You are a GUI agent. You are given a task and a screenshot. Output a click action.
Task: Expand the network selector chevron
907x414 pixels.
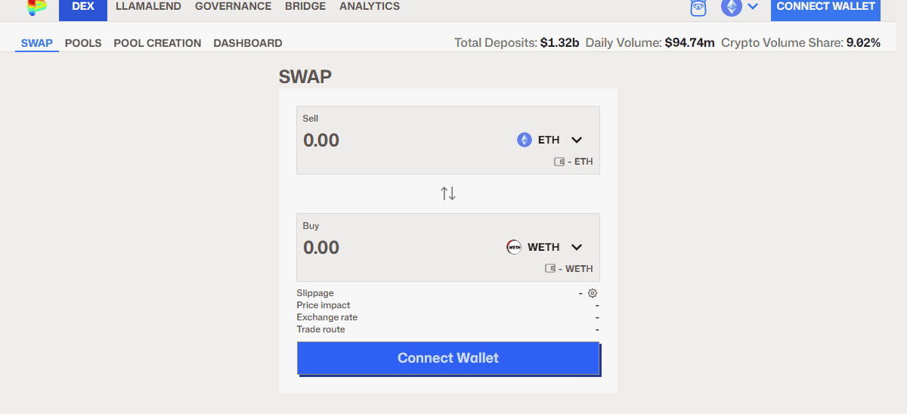[x=753, y=7]
